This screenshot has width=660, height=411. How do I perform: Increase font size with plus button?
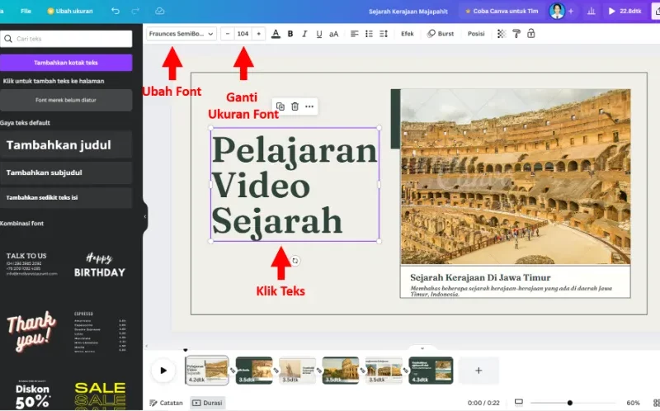(258, 34)
